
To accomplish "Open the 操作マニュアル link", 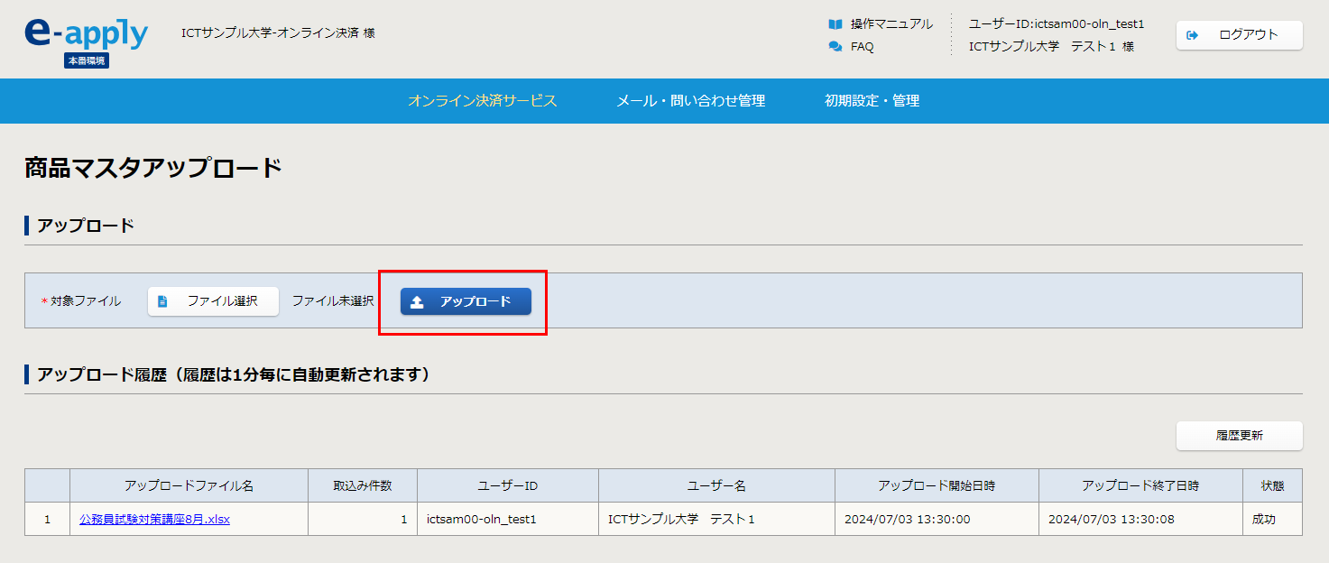I will tap(891, 24).
